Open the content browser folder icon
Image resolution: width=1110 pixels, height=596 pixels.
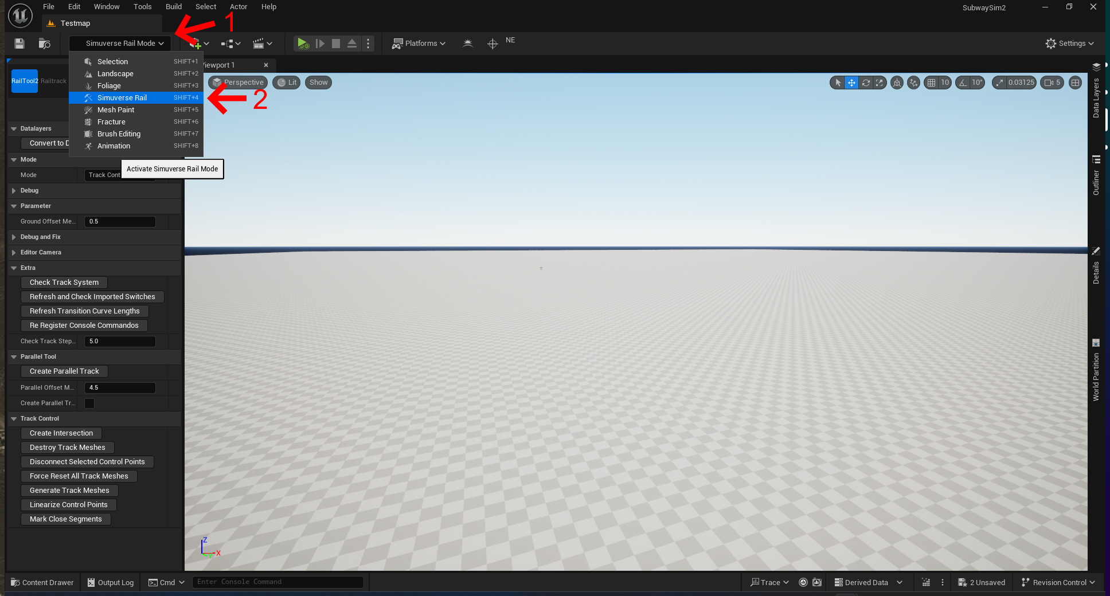click(x=44, y=44)
